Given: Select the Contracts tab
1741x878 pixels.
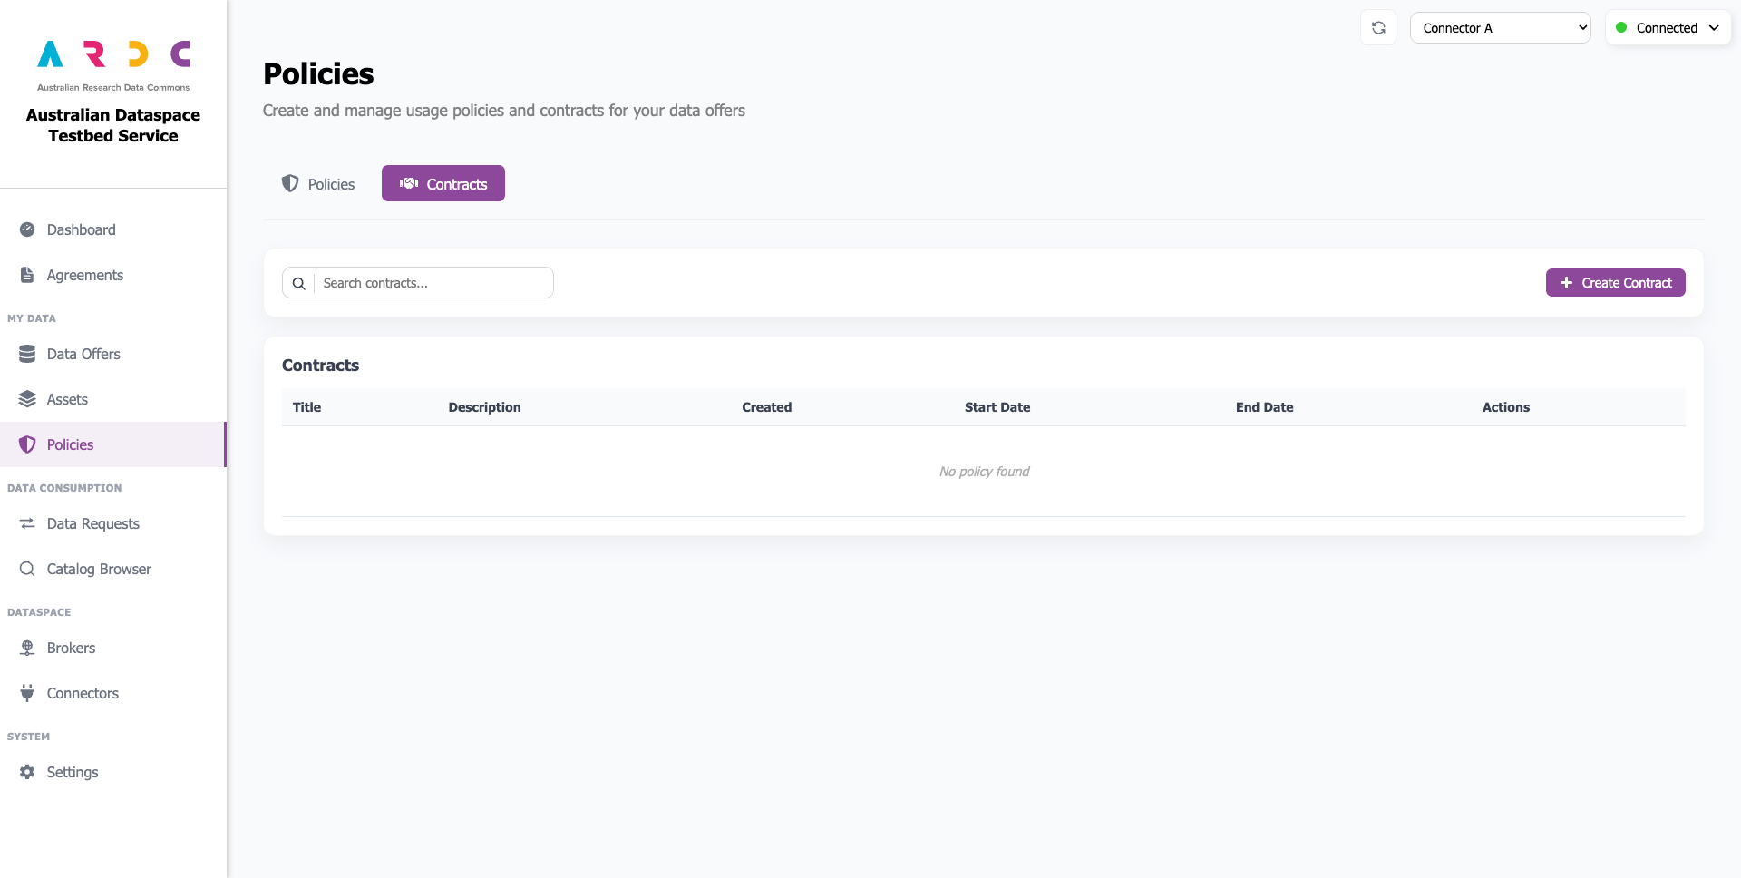Looking at the screenshot, I should click(443, 183).
